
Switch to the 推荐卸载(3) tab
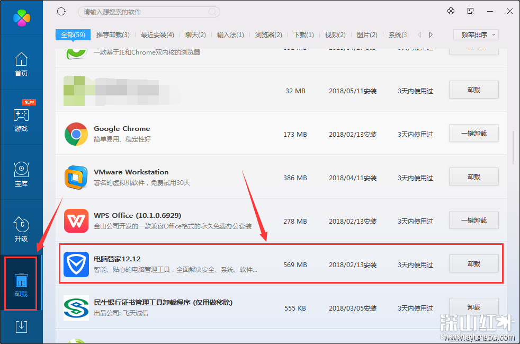click(113, 35)
